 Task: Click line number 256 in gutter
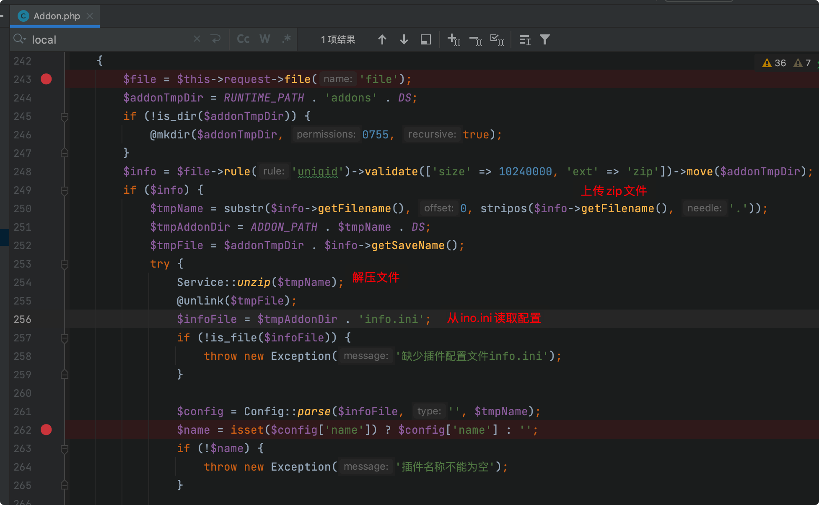click(23, 319)
